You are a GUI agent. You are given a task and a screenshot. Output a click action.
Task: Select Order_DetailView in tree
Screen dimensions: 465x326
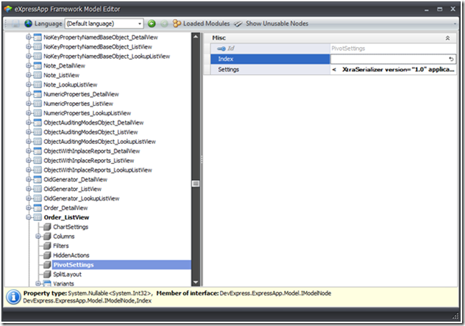tap(65, 208)
